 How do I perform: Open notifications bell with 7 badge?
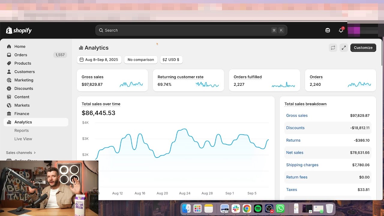(x=341, y=30)
